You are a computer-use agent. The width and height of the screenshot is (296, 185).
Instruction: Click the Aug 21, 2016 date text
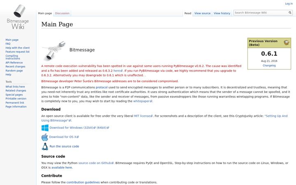coord(269,61)
